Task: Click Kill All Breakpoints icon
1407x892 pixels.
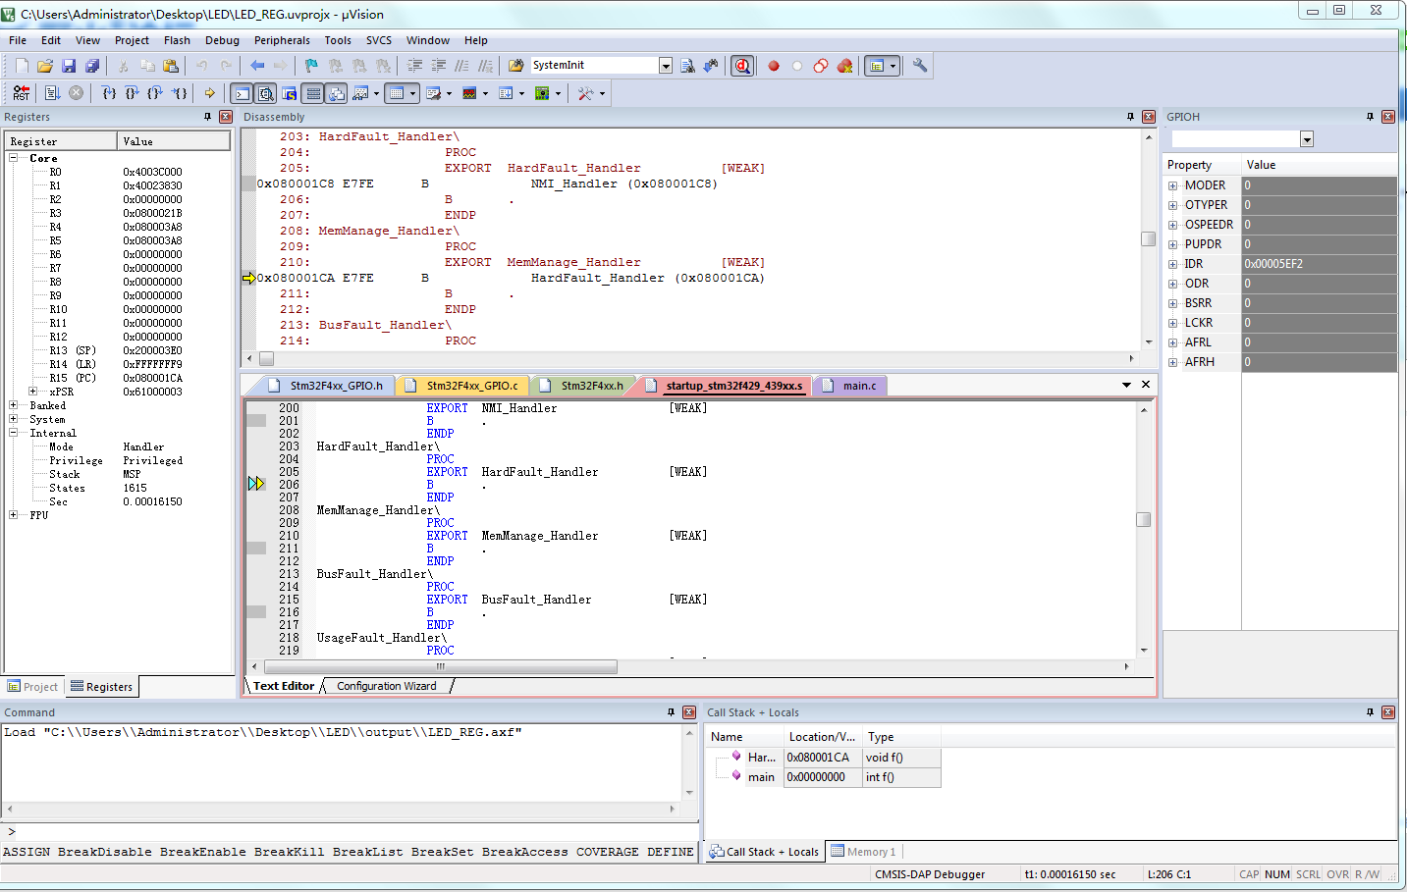Action: click(x=844, y=66)
